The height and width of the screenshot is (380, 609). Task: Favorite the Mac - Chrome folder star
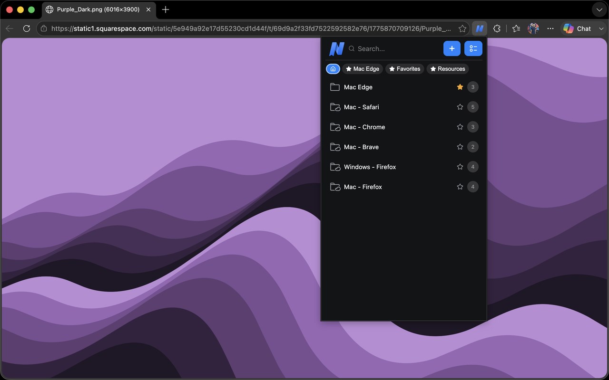coord(460,127)
